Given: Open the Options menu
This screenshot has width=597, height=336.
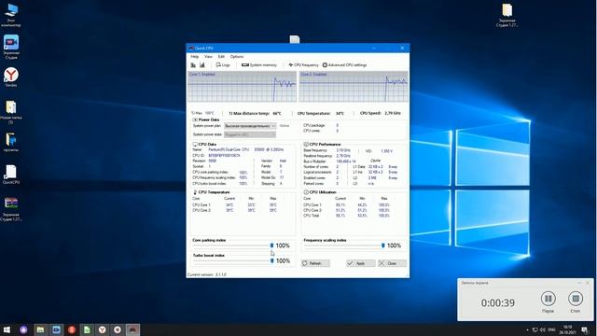Looking at the screenshot, I should tap(237, 56).
